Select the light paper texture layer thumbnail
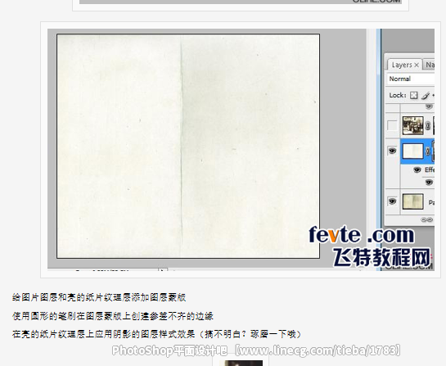446x366 pixels. coord(412,151)
